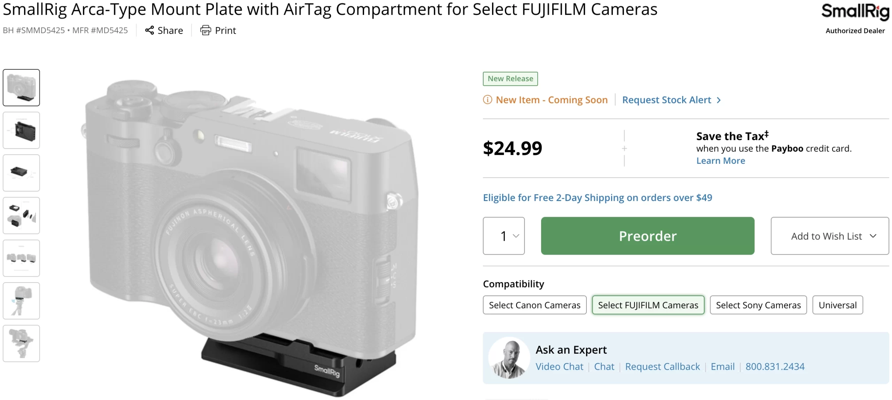Select Canon Cameras compatibility option
The image size is (892, 400).
tap(535, 305)
